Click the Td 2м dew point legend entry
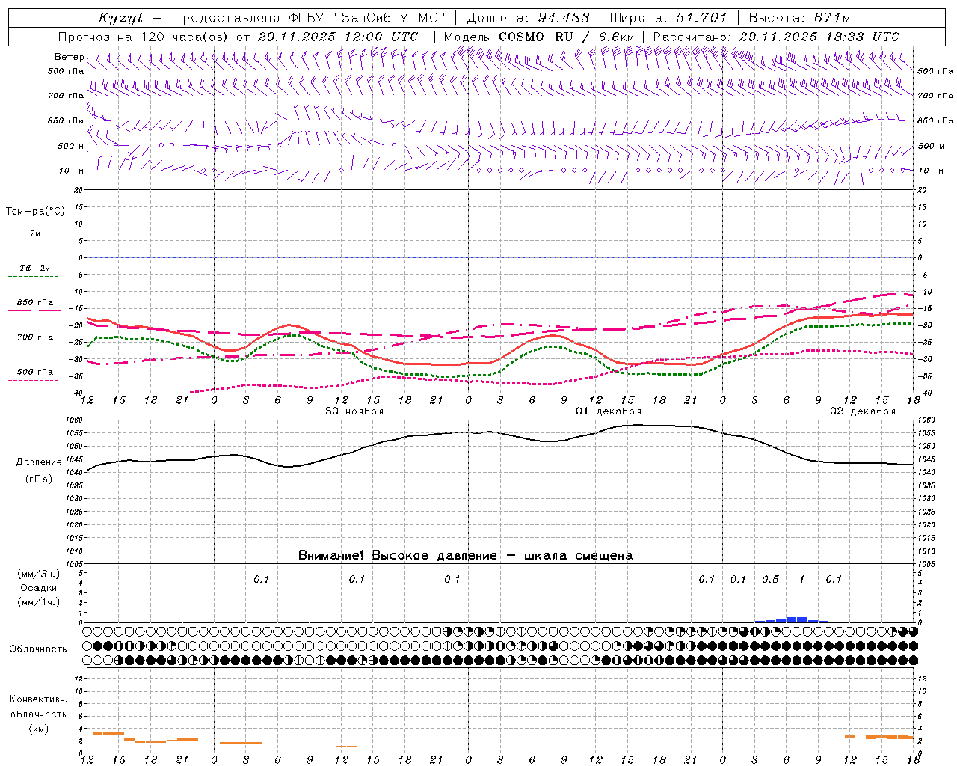 (x=34, y=268)
